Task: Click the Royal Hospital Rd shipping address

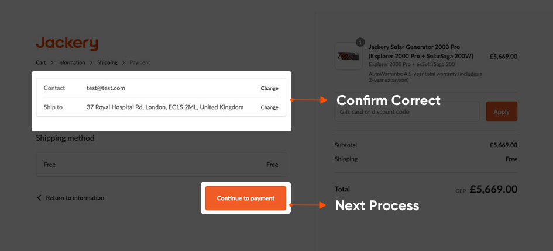Action: tap(164, 107)
